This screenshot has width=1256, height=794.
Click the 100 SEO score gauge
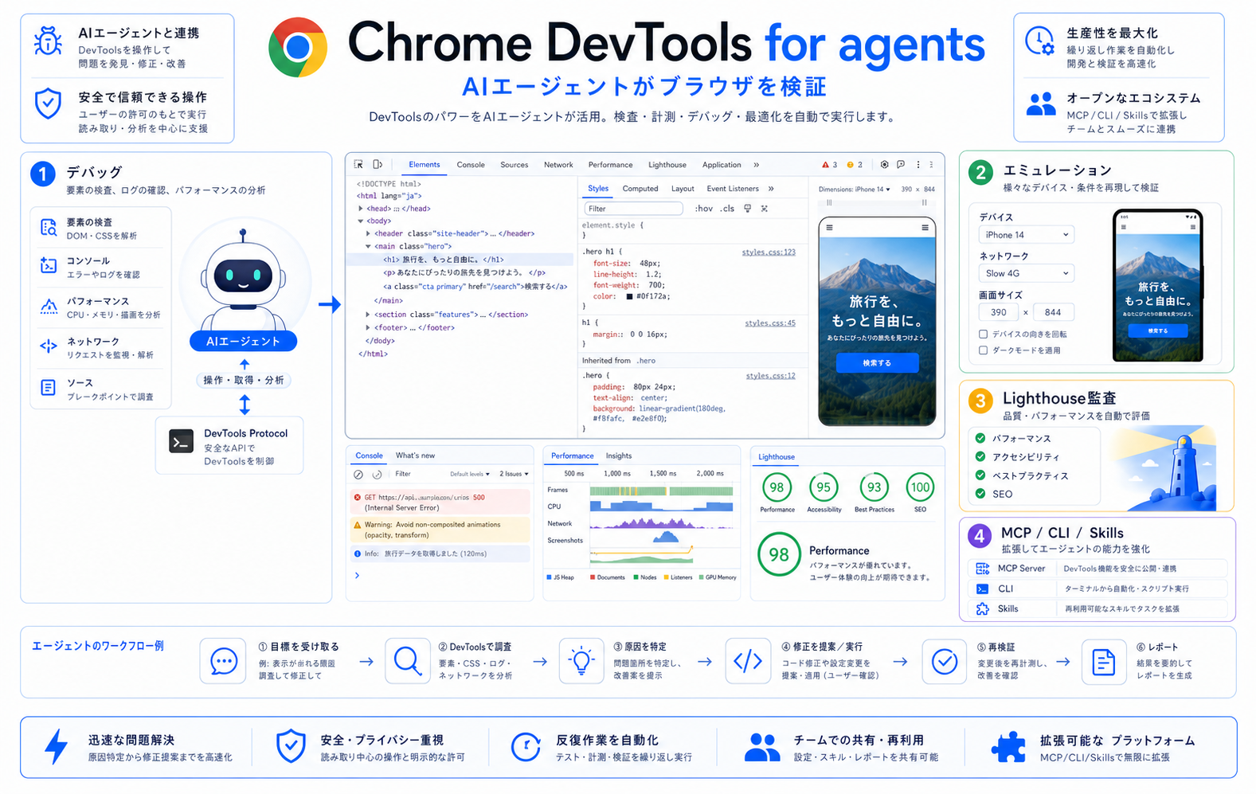(920, 487)
